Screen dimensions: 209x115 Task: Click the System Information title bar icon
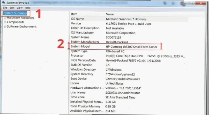[4, 2]
